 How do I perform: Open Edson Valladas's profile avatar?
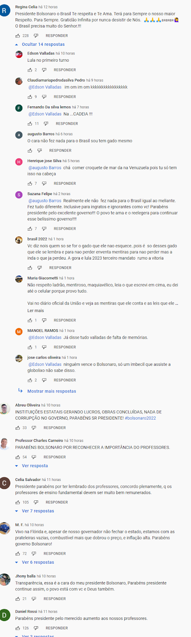(x=19, y=55)
